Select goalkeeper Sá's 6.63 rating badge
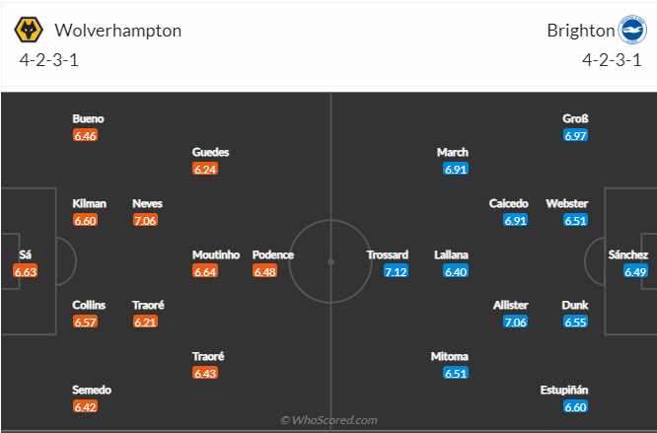657x433 pixels. (x=25, y=272)
